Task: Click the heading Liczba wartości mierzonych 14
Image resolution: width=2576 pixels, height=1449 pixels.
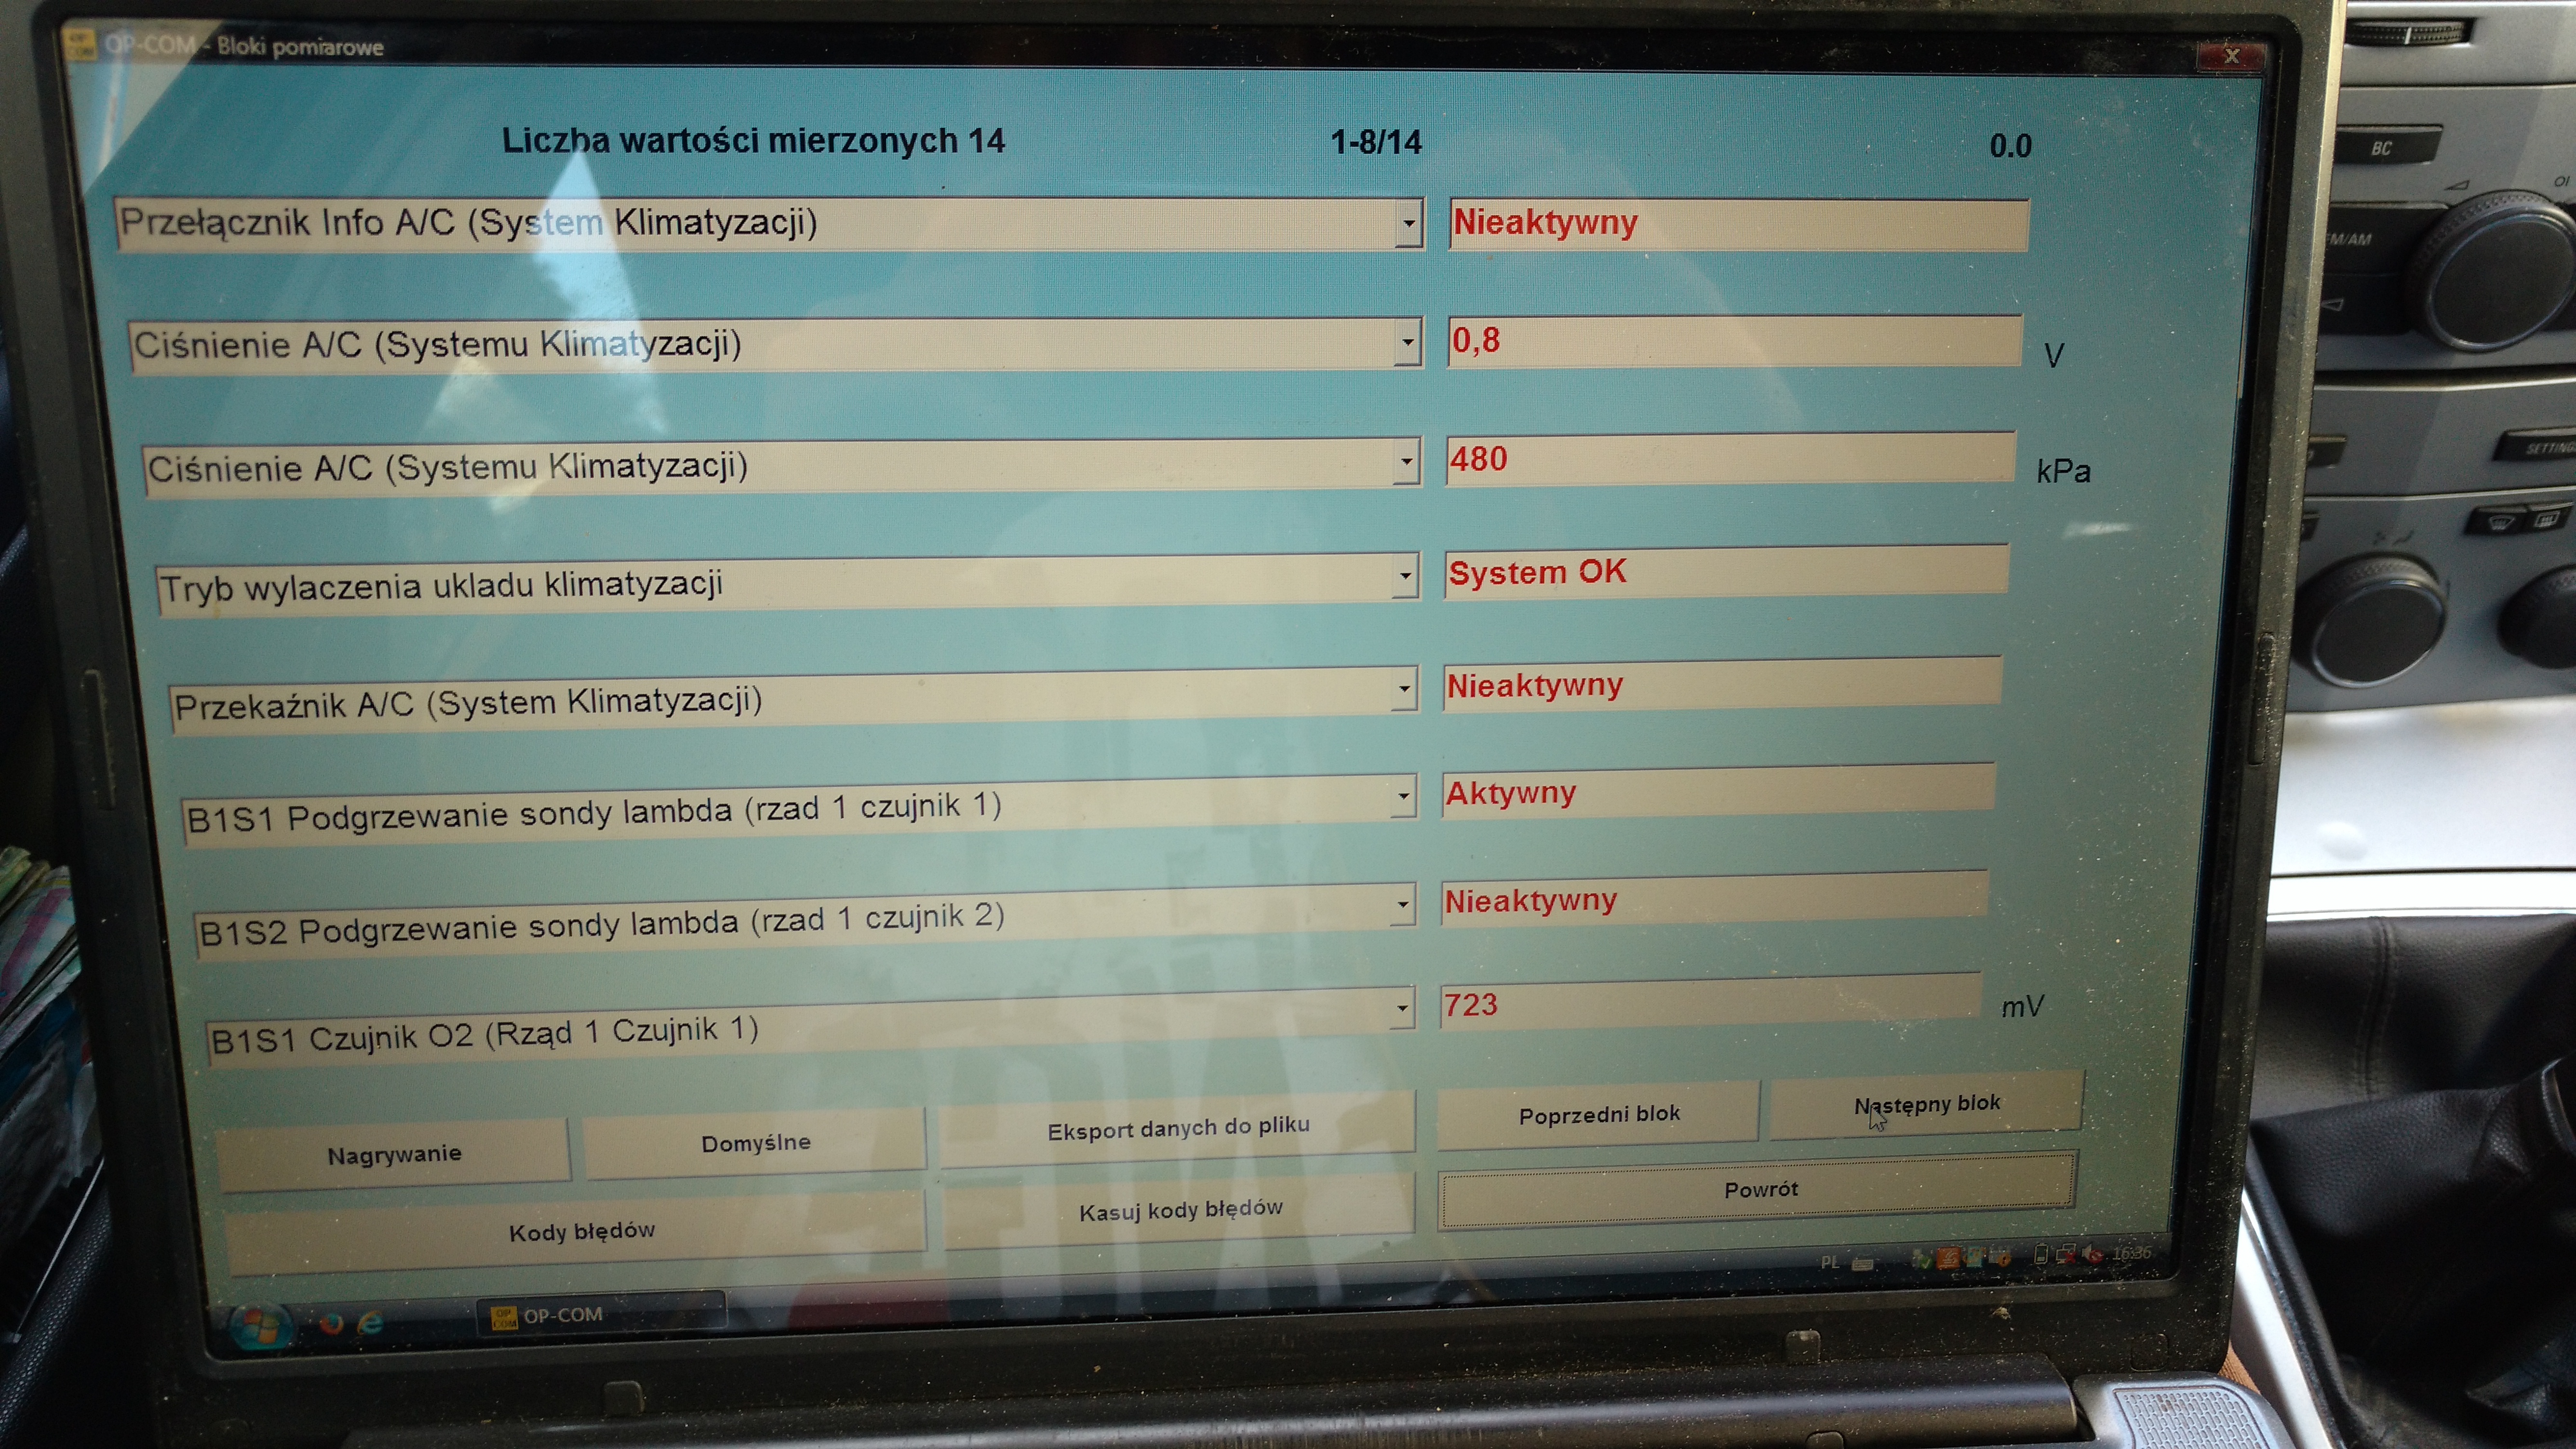Action: (x=753, y=141)
